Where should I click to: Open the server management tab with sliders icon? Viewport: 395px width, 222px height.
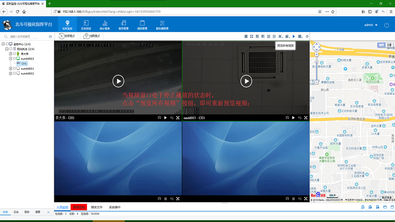(162, 25)
